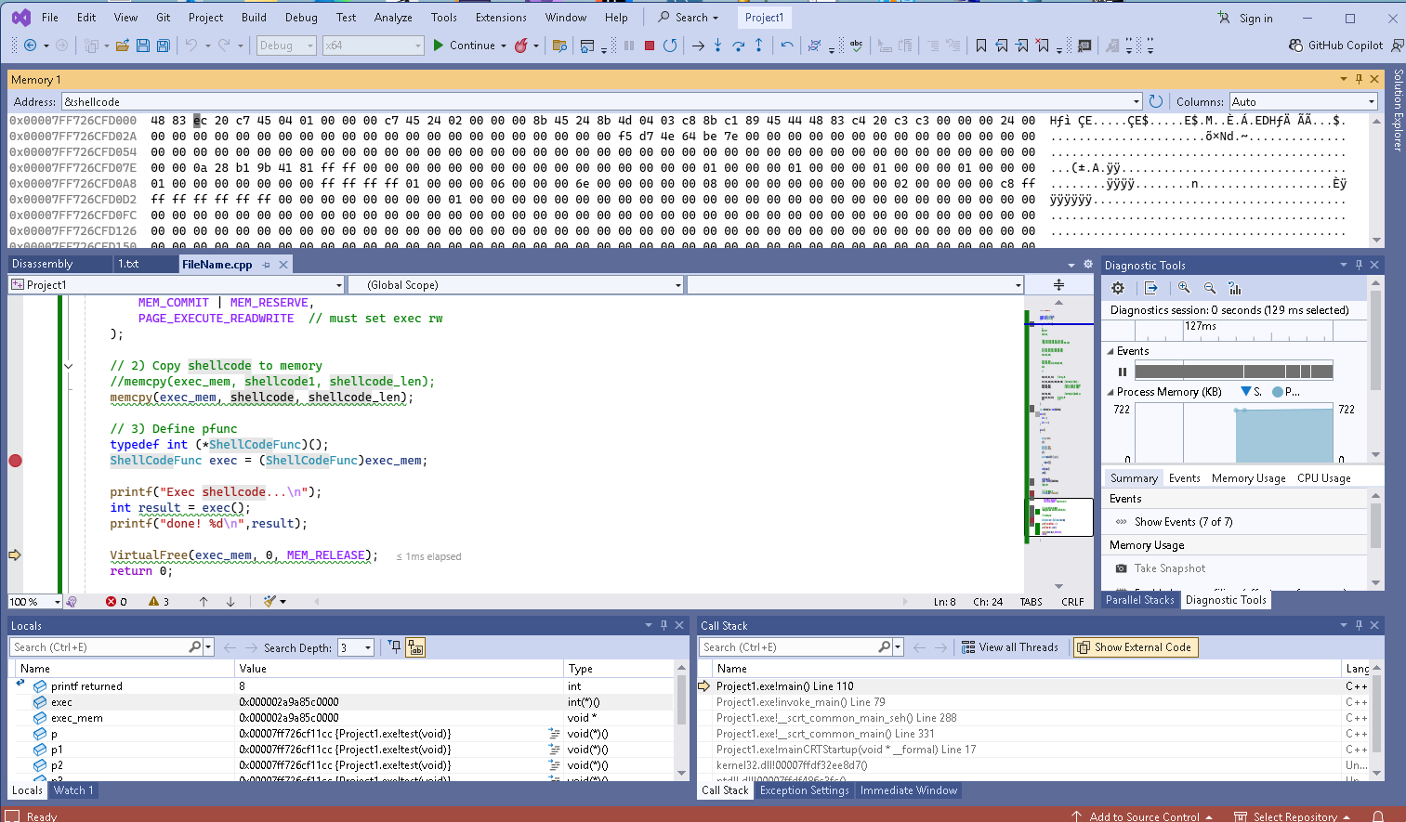Toggle Snapshot series in Process Memory legend
This screenshot has width=1406, height=822.
[x=1252, y=392]
